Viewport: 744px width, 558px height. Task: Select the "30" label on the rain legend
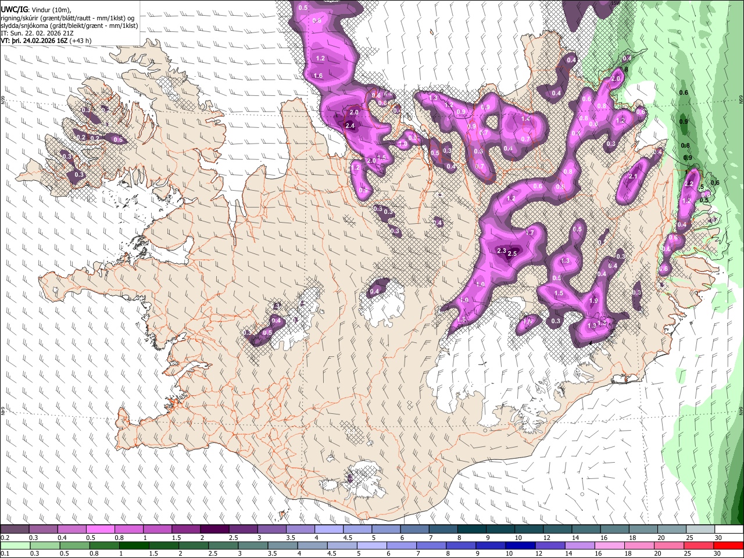coord(717,553)
